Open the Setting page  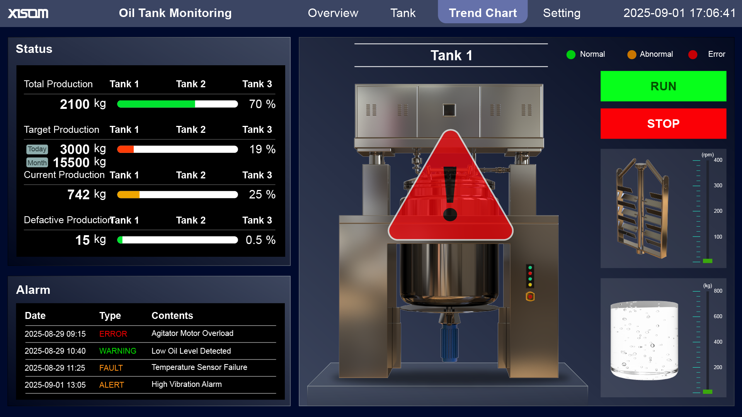click(562, 13)
